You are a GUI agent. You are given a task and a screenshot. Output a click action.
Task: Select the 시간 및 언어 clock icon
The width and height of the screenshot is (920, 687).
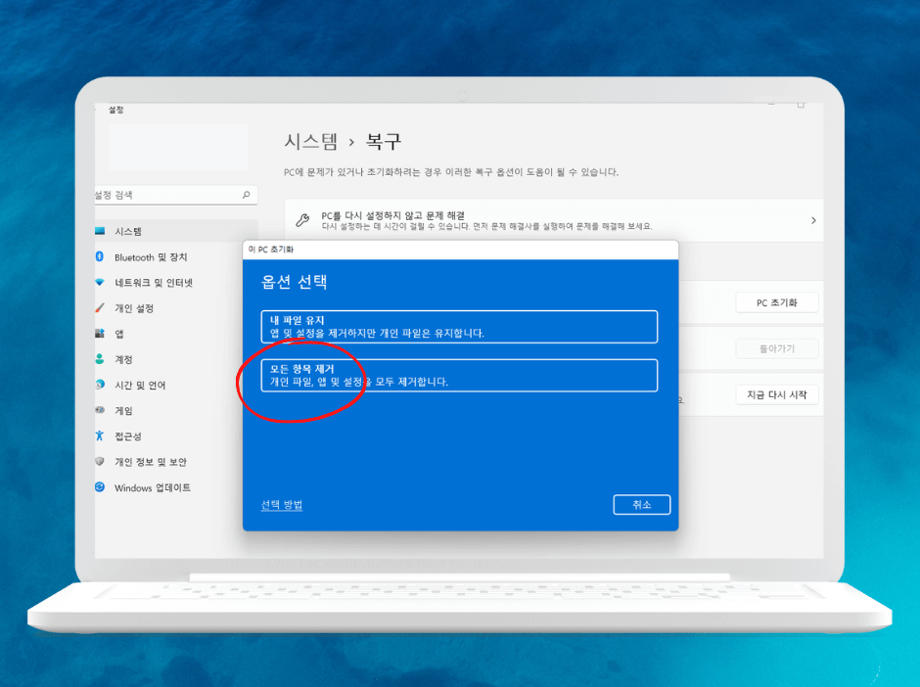[102, 385]
